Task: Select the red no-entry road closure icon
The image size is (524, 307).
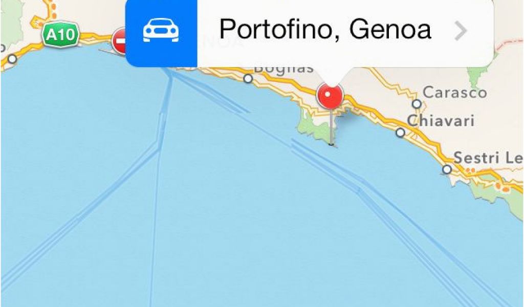Action: click(120, 41)
